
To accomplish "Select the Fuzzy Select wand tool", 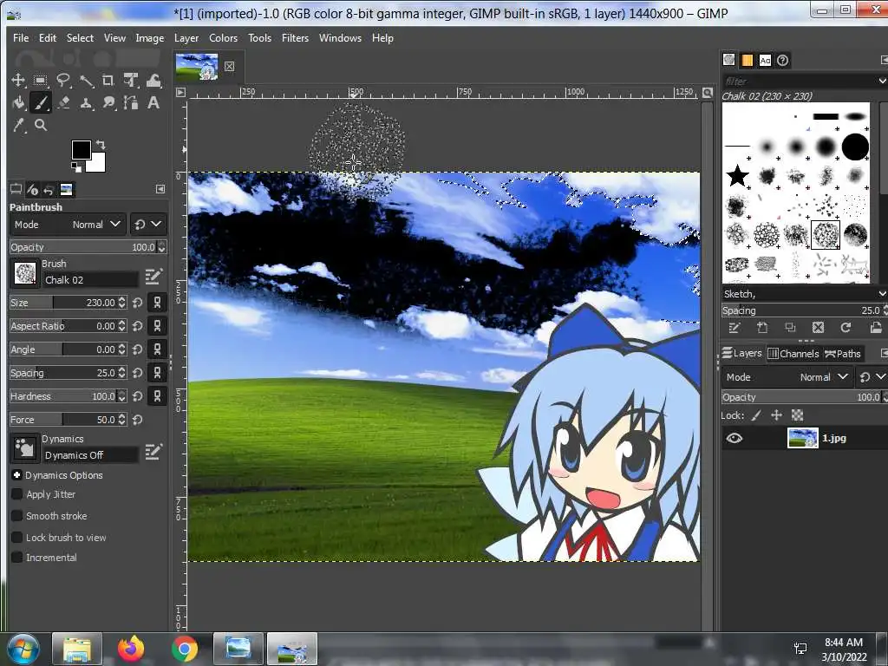I will point(86,81).
